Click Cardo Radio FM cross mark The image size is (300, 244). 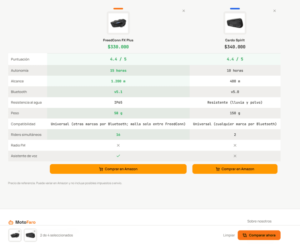coord(235,145)
